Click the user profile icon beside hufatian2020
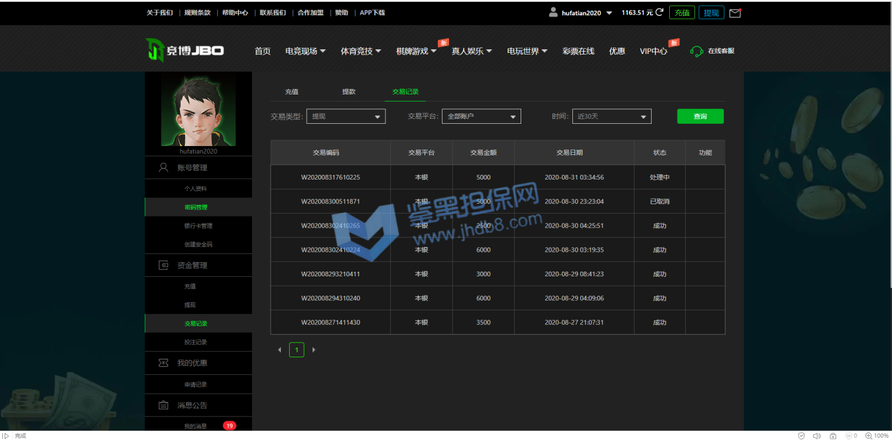 [x=553, y=12]
